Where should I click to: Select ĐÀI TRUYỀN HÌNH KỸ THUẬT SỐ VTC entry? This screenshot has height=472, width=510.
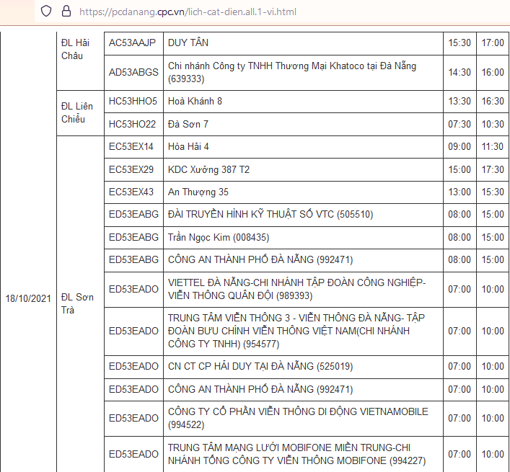point(271,215)
